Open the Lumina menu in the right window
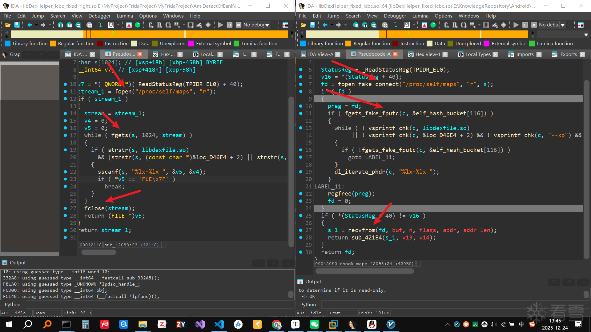 click(420, 16)
